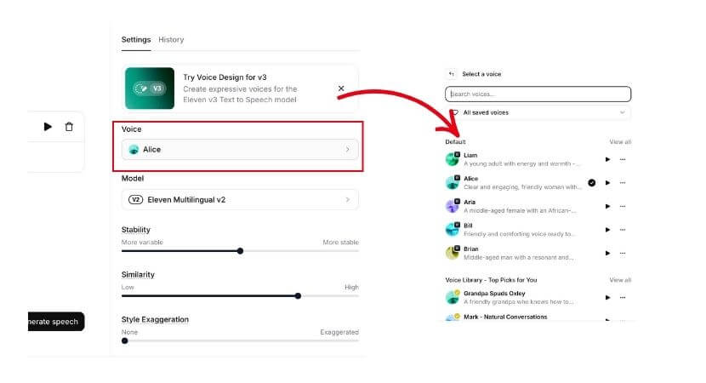Click the V2 badge in model field
The height and width of the screenshot is (383, 706).
[x=135, y=200]
